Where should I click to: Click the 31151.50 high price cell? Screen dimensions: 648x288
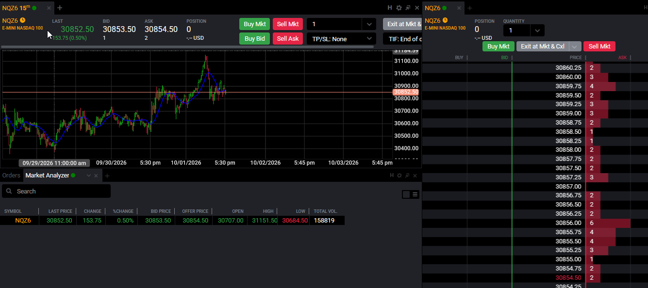264,221
